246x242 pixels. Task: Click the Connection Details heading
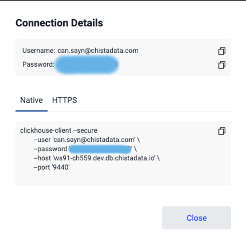[x=59, y=23]
